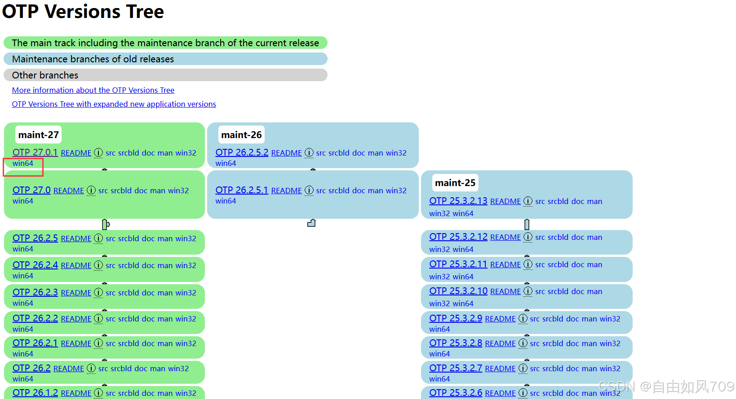Open info icon in OTP 26.2 row
Image resolution: width=736 pixels, height=399 pixels.
point(91,369)
